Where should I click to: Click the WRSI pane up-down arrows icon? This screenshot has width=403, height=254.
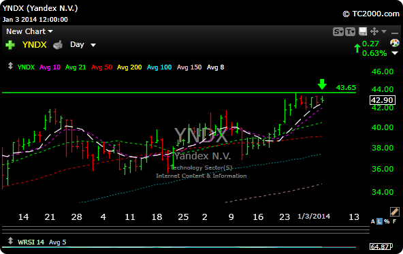pos(10,241)
